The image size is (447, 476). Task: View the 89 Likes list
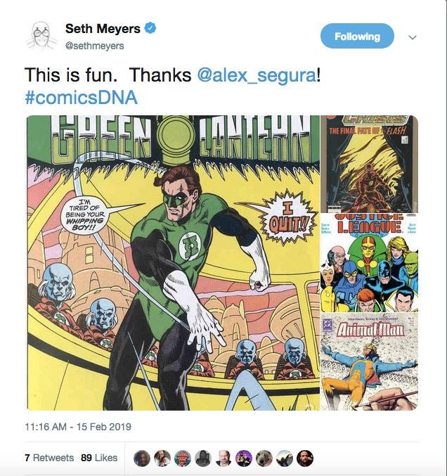pyautogui.click(x=99, y=458)
